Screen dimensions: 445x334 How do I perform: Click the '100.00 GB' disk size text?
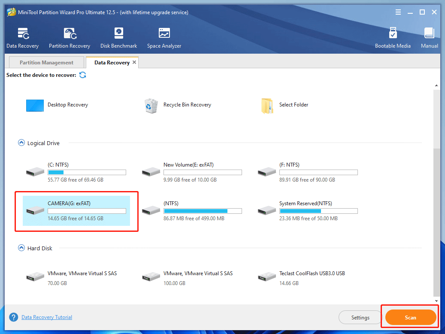point(174,283)
